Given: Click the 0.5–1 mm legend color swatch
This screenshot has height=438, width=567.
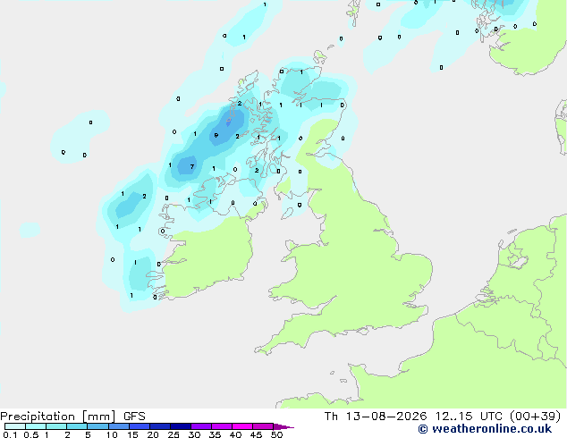Looking at the screenshot, I should 36,426.
